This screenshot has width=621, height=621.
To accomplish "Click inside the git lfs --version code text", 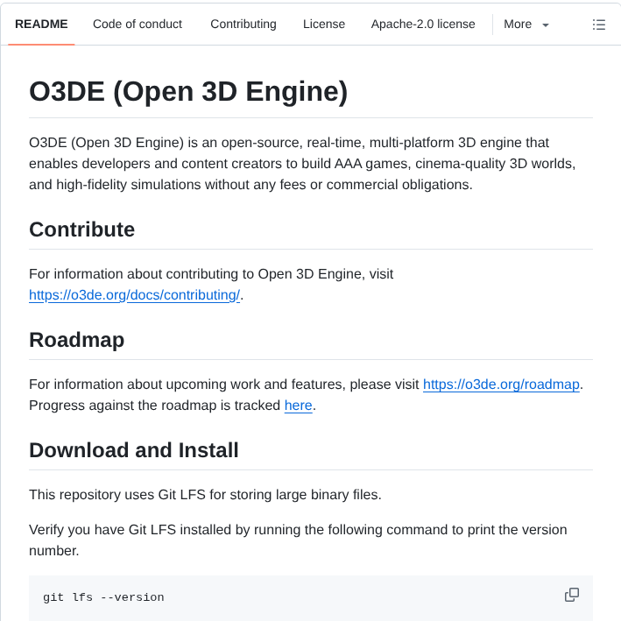I will (x=103, y=597).
